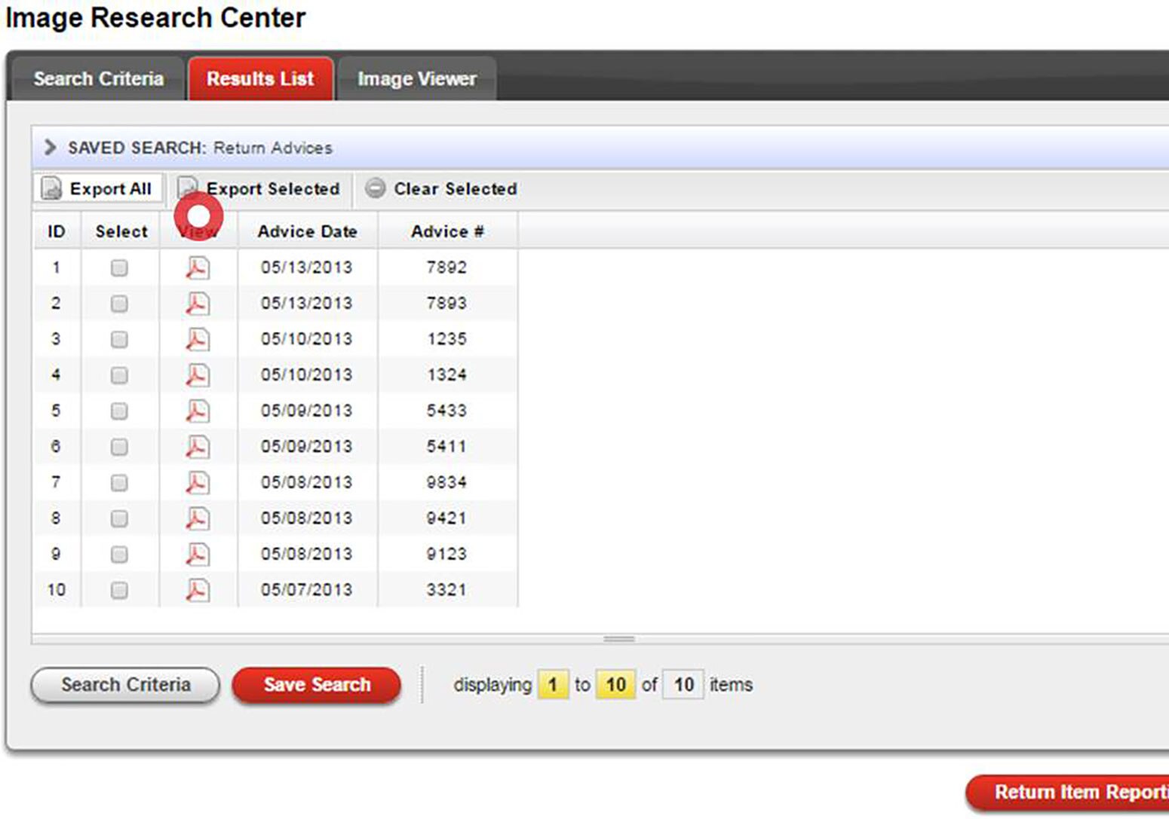View PDF for advice 3321
The height and width of the screenshot is (819, 1169).
[198, 590]
